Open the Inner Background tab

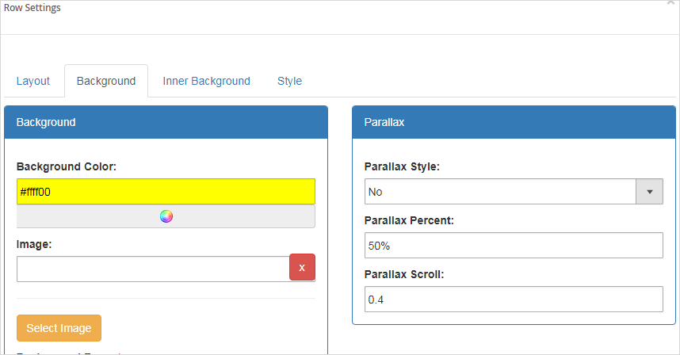(206, 81)
